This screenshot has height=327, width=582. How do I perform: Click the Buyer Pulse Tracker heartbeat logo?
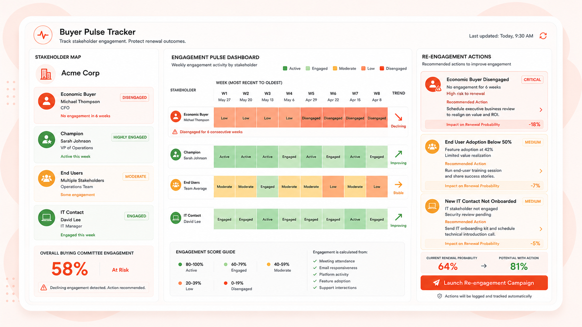point(43,35)
